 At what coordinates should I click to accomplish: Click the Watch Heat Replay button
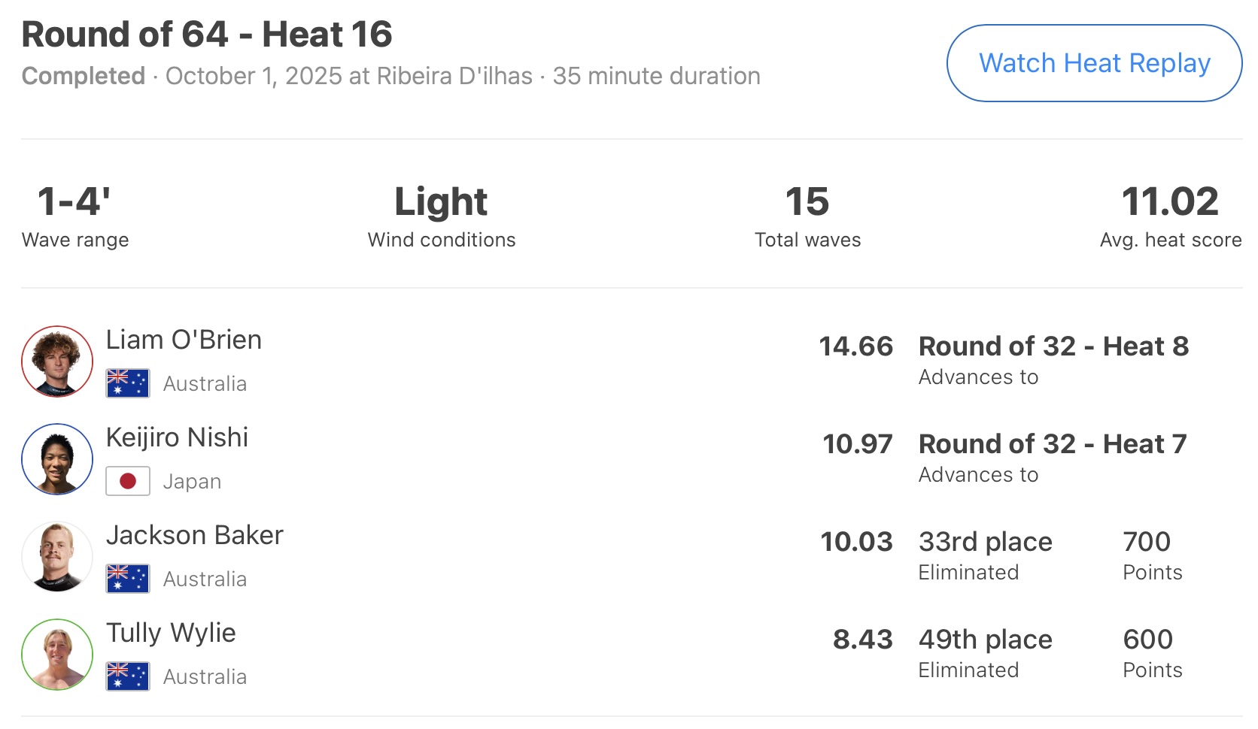click(1094, 63)
